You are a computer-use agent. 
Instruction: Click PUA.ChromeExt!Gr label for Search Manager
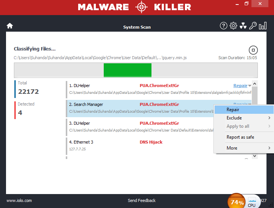[x=159, y=104]
